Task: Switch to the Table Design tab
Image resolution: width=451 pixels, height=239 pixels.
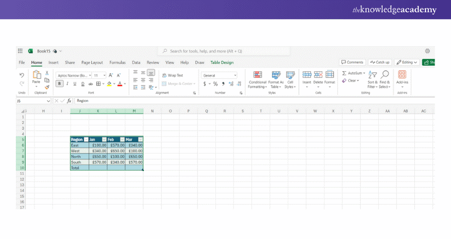Action: click(221, 63)
